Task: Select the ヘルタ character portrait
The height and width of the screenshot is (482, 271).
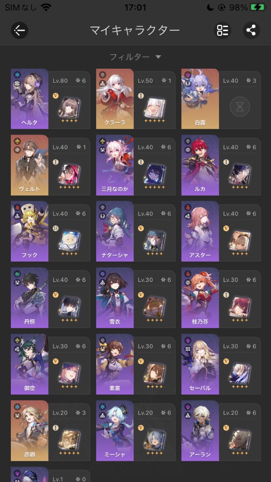Action: tap(29, 98)
